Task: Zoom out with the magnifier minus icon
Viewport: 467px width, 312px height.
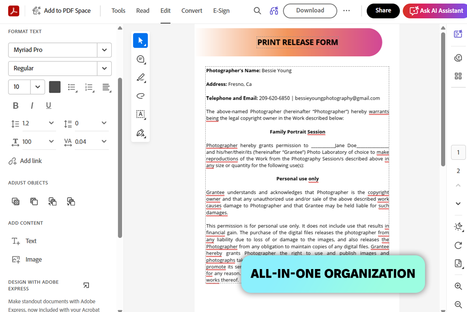Action: point(458,305)
